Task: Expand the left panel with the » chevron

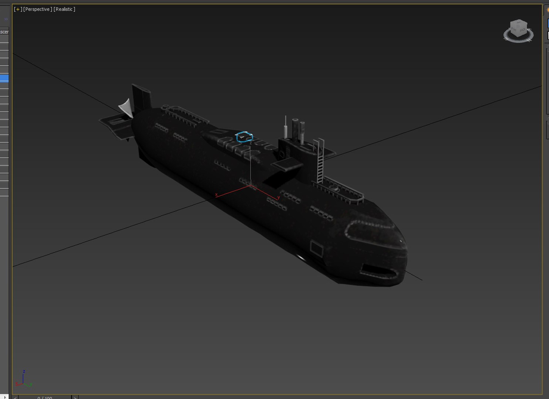Action: pyautogui.click(x=6, y=19)
